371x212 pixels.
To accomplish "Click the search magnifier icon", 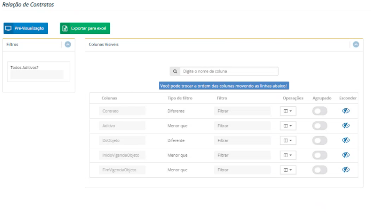I will coord(175,71).
